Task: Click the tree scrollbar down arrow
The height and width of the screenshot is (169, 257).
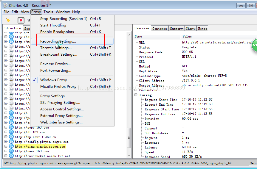Action: pyautogui.click(x=129, y=156)
